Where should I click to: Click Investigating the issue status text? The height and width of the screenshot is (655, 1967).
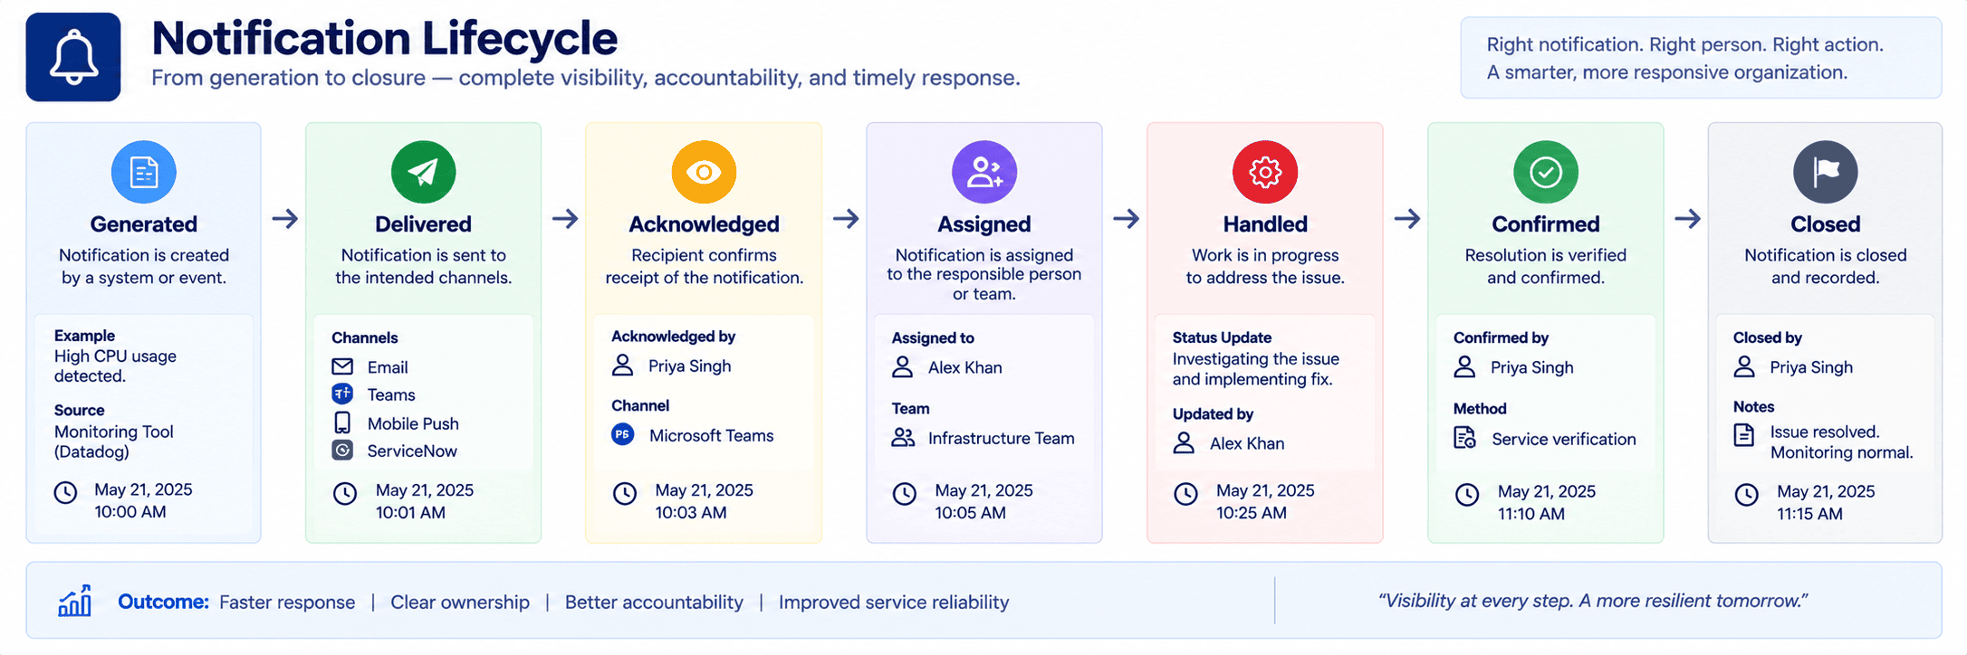tap(1256, 369)
